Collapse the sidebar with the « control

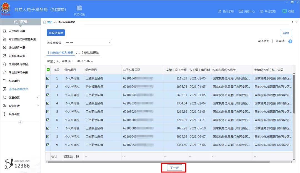click(x=20, y=122)
